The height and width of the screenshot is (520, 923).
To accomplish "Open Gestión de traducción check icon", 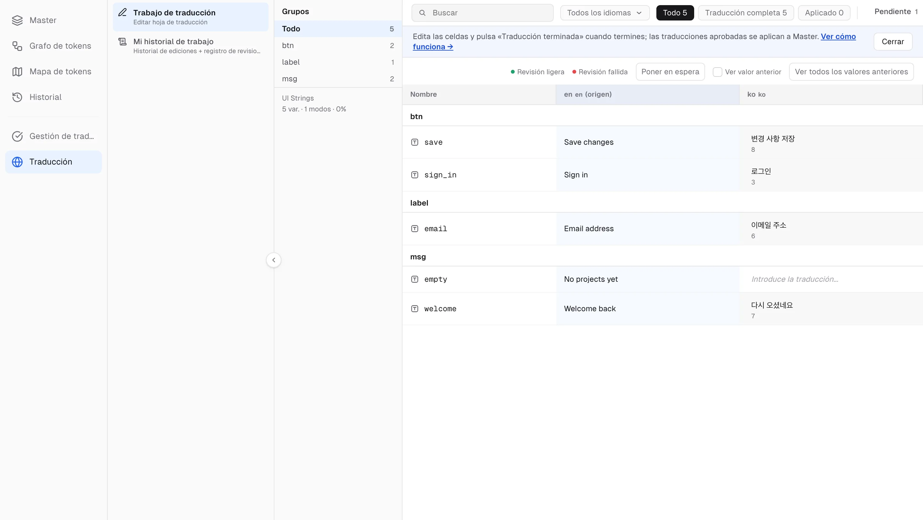I will [17, 136].
